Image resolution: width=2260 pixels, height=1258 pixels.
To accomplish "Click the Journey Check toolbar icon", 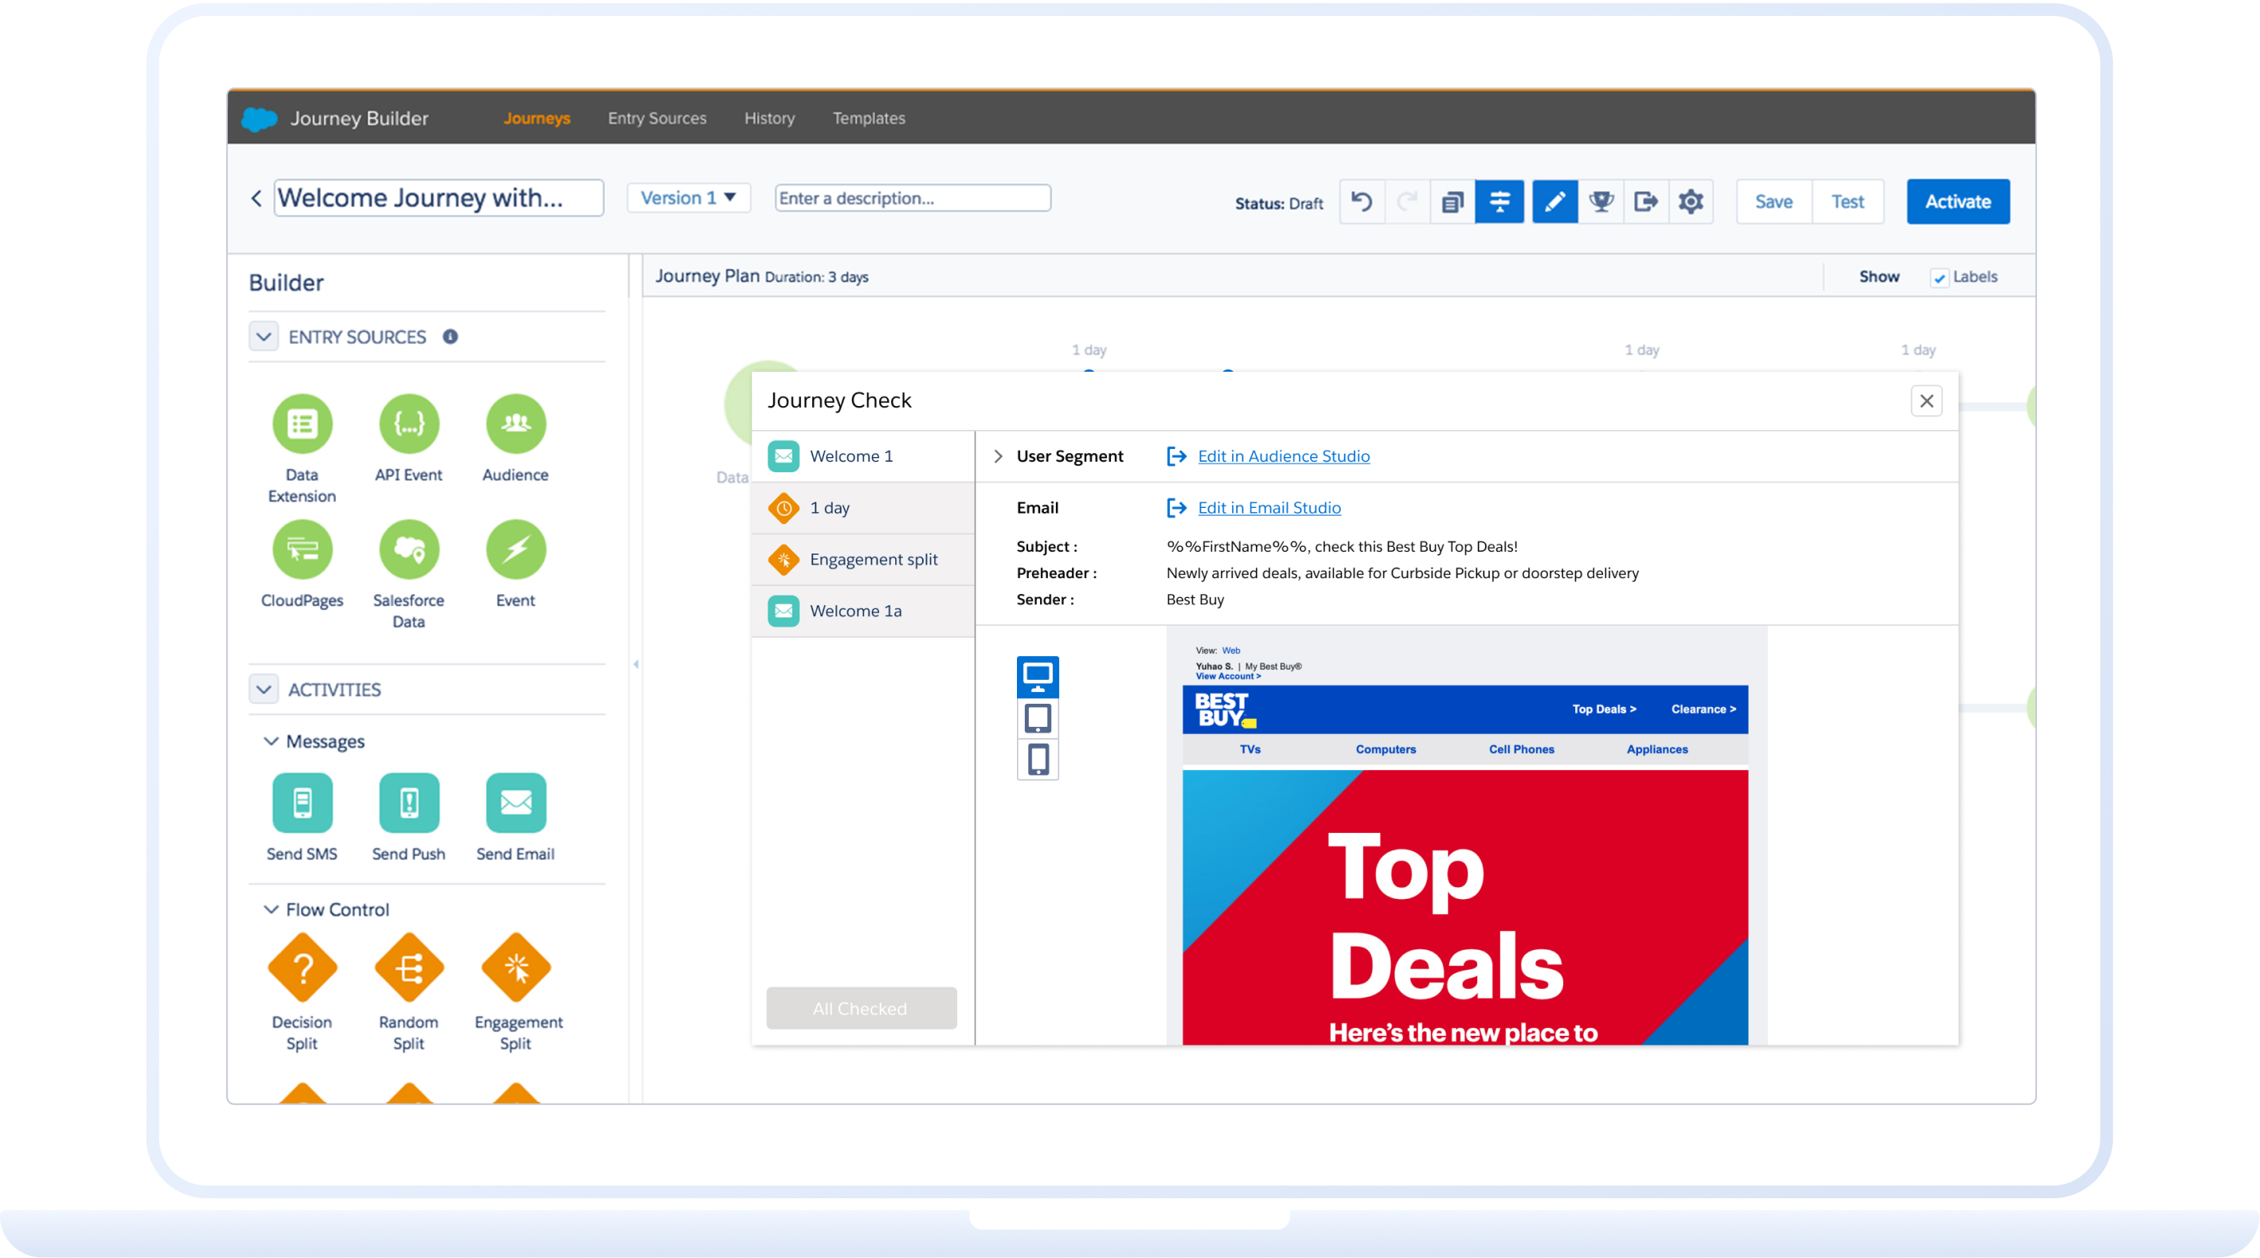I will pyautogui.click(x=1499, y=201).
